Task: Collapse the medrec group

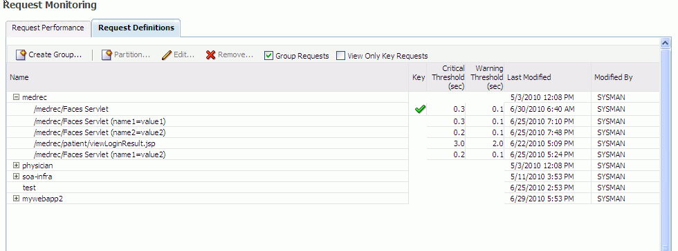Action: pyautogui.click(x=17, y=97)
